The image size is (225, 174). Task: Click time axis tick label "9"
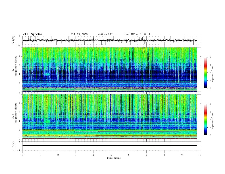click(182, 155)
